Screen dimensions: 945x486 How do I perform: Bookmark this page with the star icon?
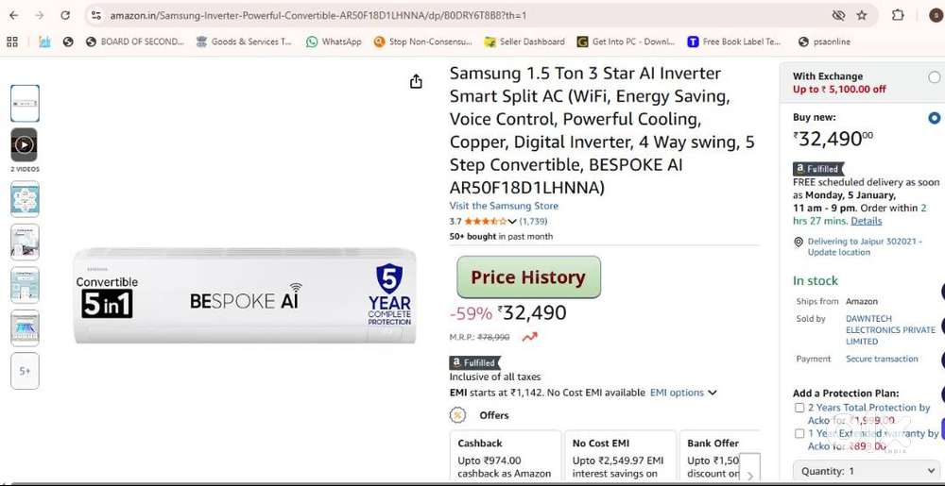point(862,15)
